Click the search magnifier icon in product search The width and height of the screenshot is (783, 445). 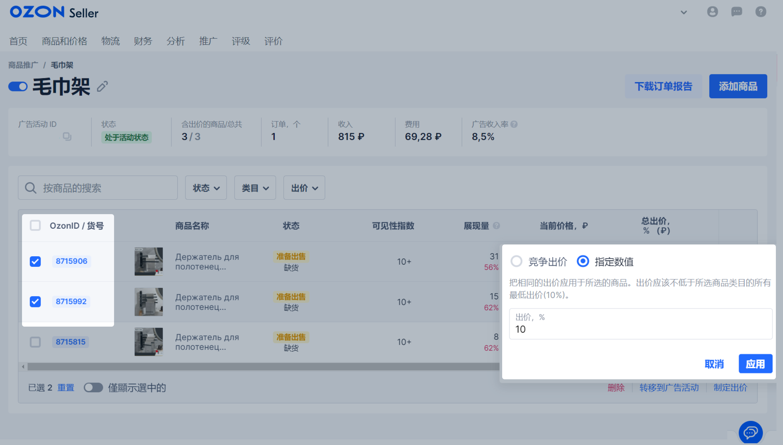pyautogui.click(x=30, y=187)
